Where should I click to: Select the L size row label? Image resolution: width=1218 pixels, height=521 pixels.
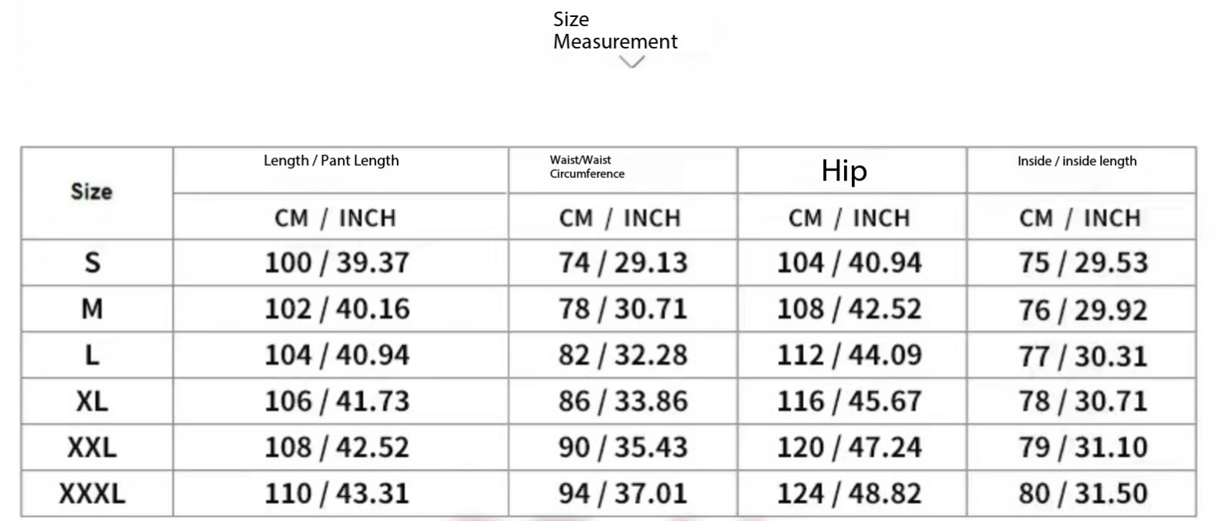[x=92, y=355]
